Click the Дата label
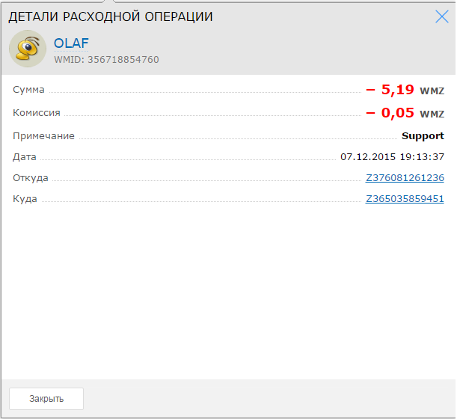457x419 pixels. [25, 157]
